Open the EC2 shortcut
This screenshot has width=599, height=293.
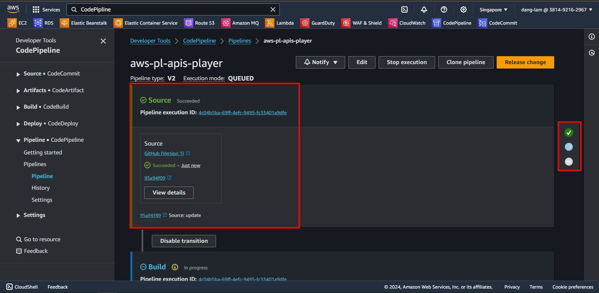(17, 23)
